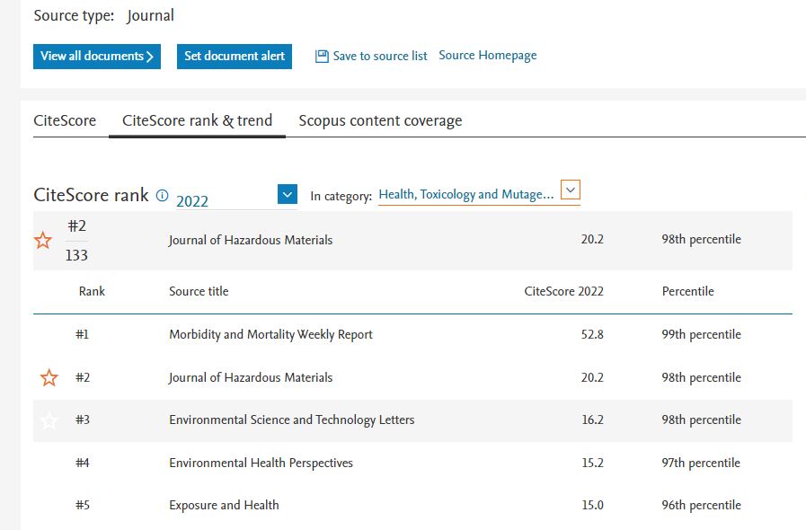This screenshot has width=806, height=530.
Task: Click Environmental Science and Technology Letters title
Action: 291,420
